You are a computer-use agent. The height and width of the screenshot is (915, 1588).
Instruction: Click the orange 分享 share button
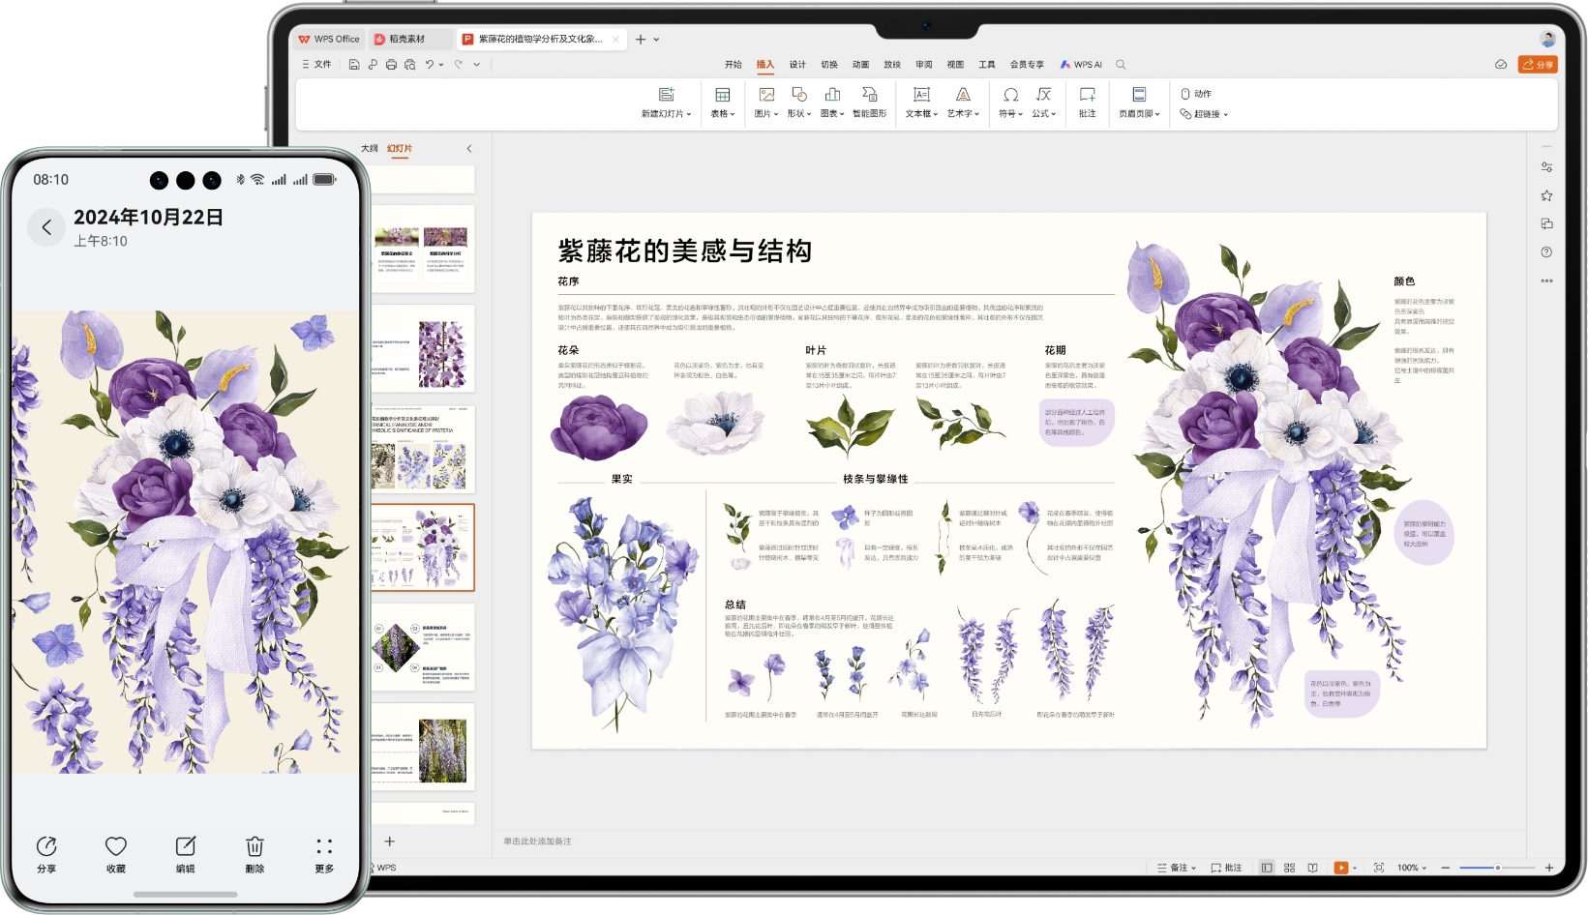pos(1537,65)
